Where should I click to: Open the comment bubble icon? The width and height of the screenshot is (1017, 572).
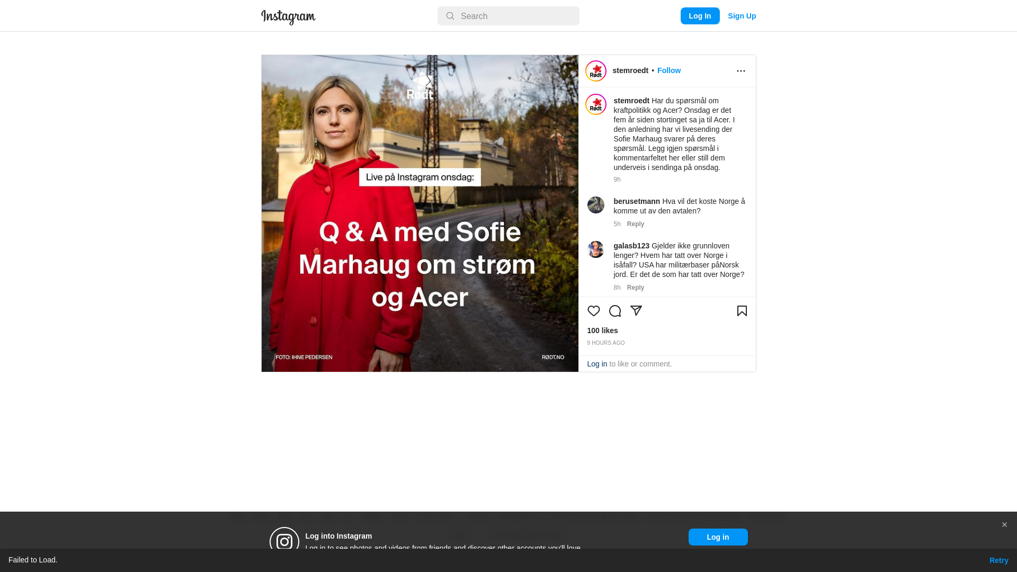[615, 311]
